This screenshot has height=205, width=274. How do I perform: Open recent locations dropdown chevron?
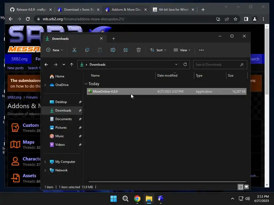click(x=64, y=65)
